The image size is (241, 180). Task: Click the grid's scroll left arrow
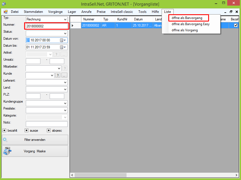point(72,175)
